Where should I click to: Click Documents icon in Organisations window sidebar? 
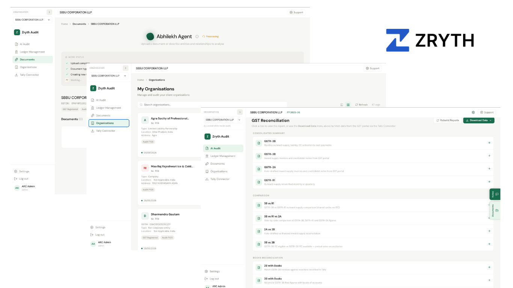(92, 115)
